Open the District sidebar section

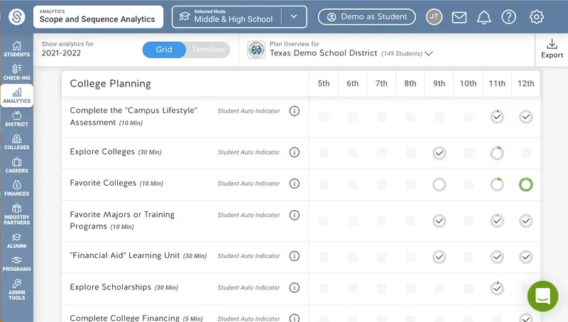click(16, 118)
